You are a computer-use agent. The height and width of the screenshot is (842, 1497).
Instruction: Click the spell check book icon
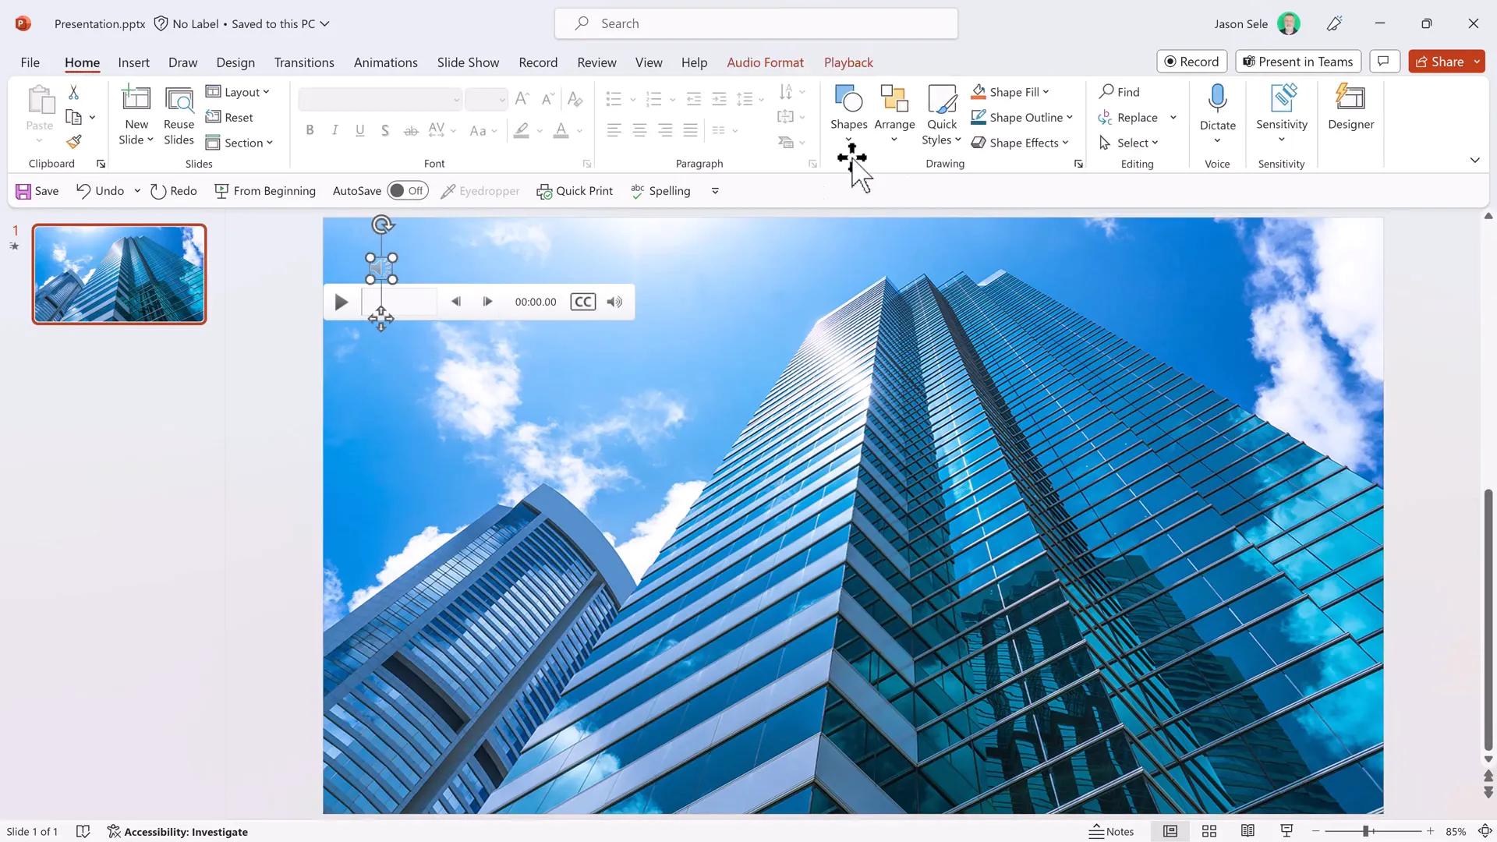(x=83, y=831)
